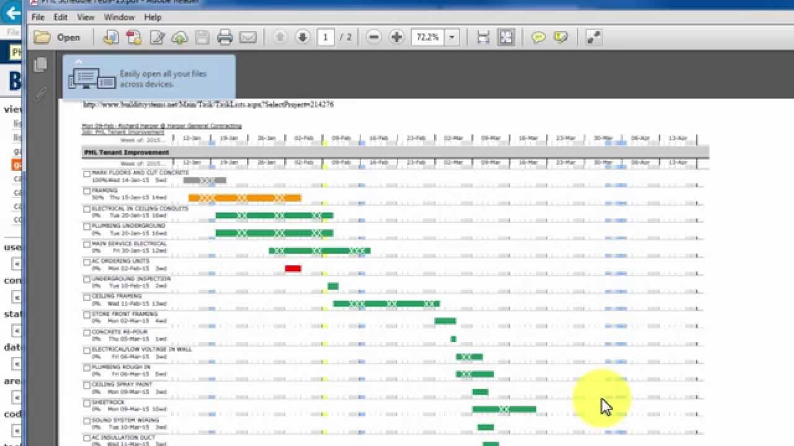Click the create PDF online icon
This screenshot has width=794, height=446.
click(x=111, y=37)
